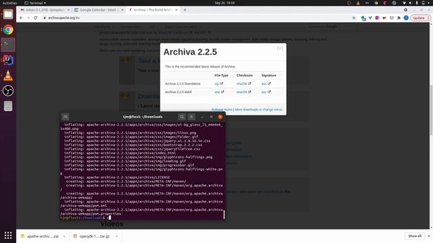Open VLC media player from the dock

pyautogui.click(x=8, y=76)
